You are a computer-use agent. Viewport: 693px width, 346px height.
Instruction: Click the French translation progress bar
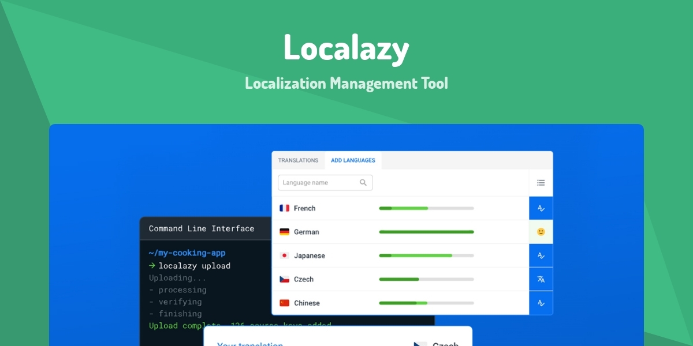pos(426,208)
